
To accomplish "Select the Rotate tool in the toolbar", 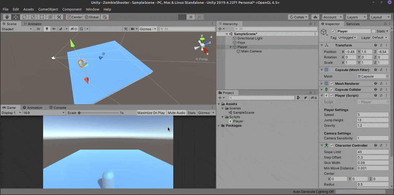I will [24, 17].
